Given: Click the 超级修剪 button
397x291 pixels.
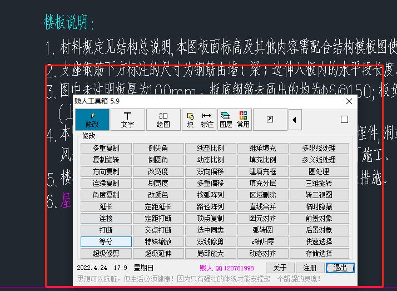Looking at the screenshot, I should tap(106, 253).
